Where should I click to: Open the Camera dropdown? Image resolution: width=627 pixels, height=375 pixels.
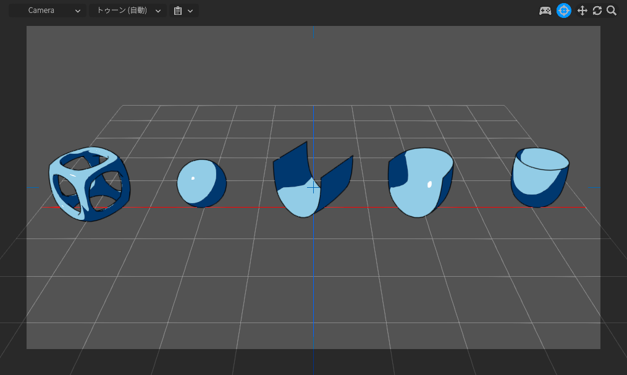47,11
